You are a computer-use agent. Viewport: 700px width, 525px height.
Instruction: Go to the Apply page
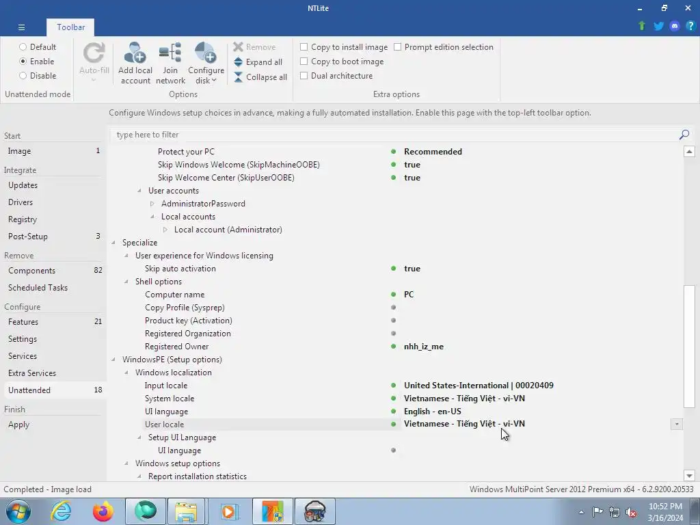click(53, 424)
